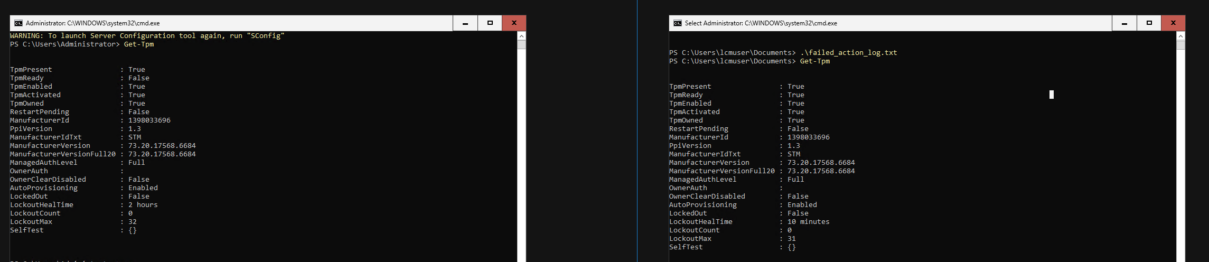Click PpiVersion label in right window
This screenshot has width=1209, height=262.
(690, 146)
